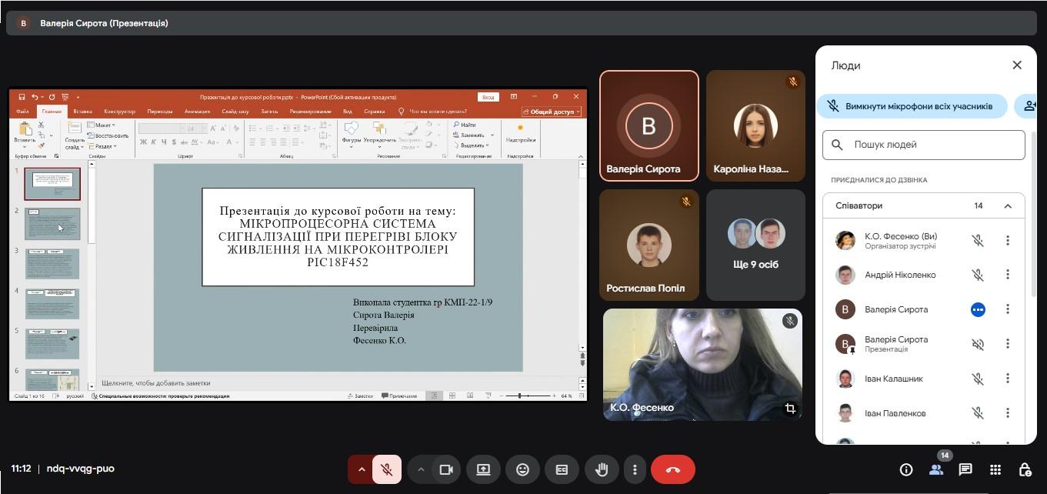
Task: Click Вимкнути мікрофони всіх учасників button
Action: click(912, 106)
